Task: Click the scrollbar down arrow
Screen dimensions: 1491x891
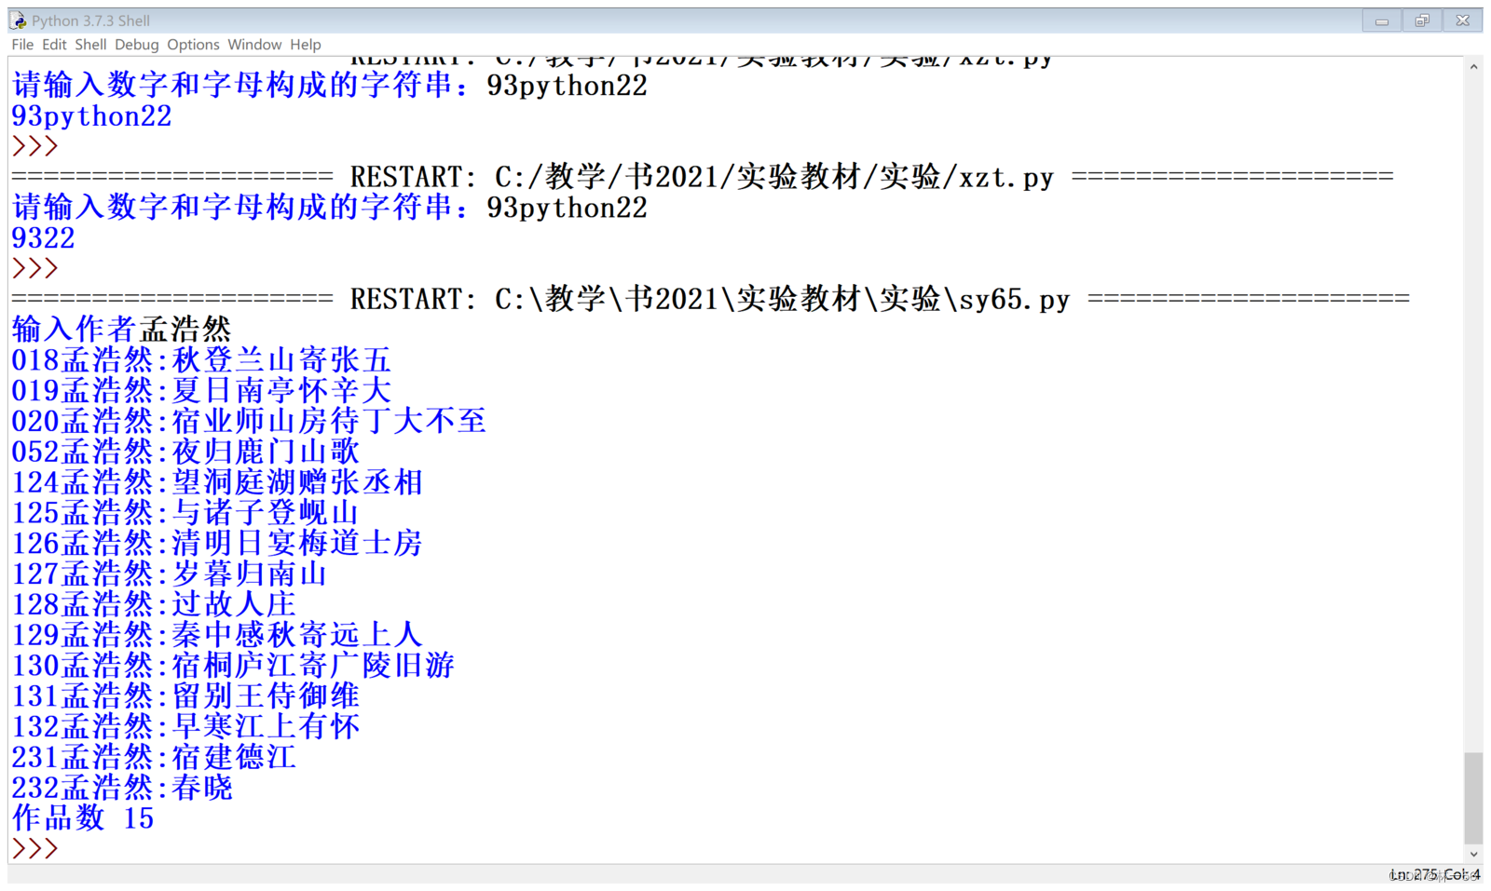Action: pos(1475,853)
